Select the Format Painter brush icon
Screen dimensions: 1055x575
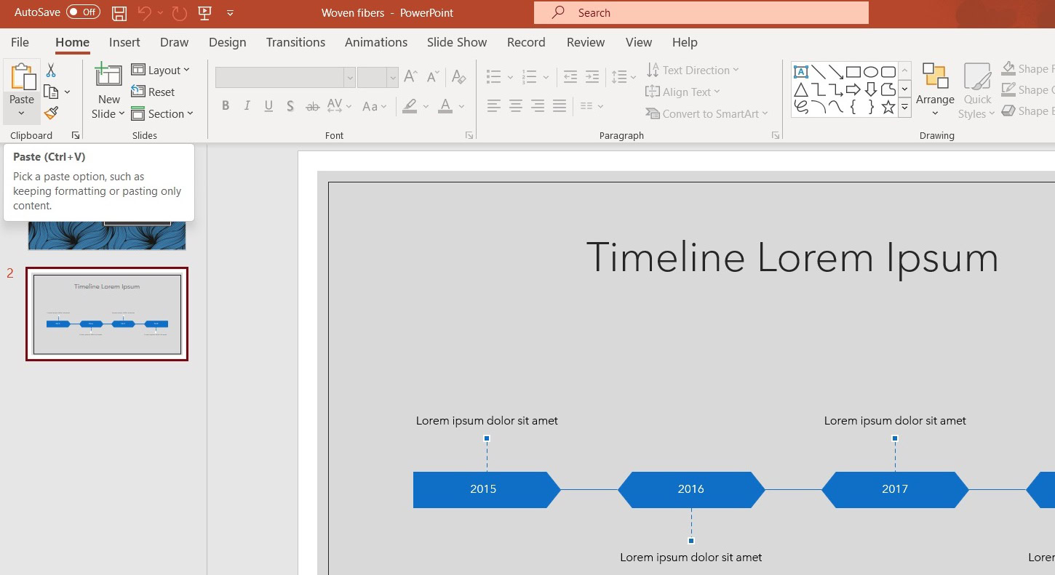point(51,113)
